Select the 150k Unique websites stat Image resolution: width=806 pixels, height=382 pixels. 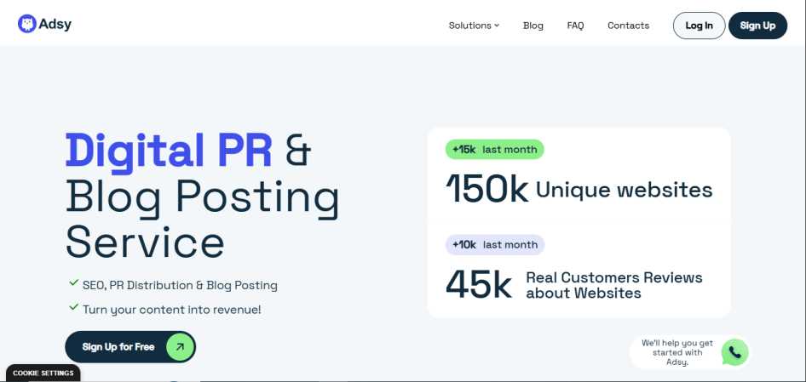(579, 190)
